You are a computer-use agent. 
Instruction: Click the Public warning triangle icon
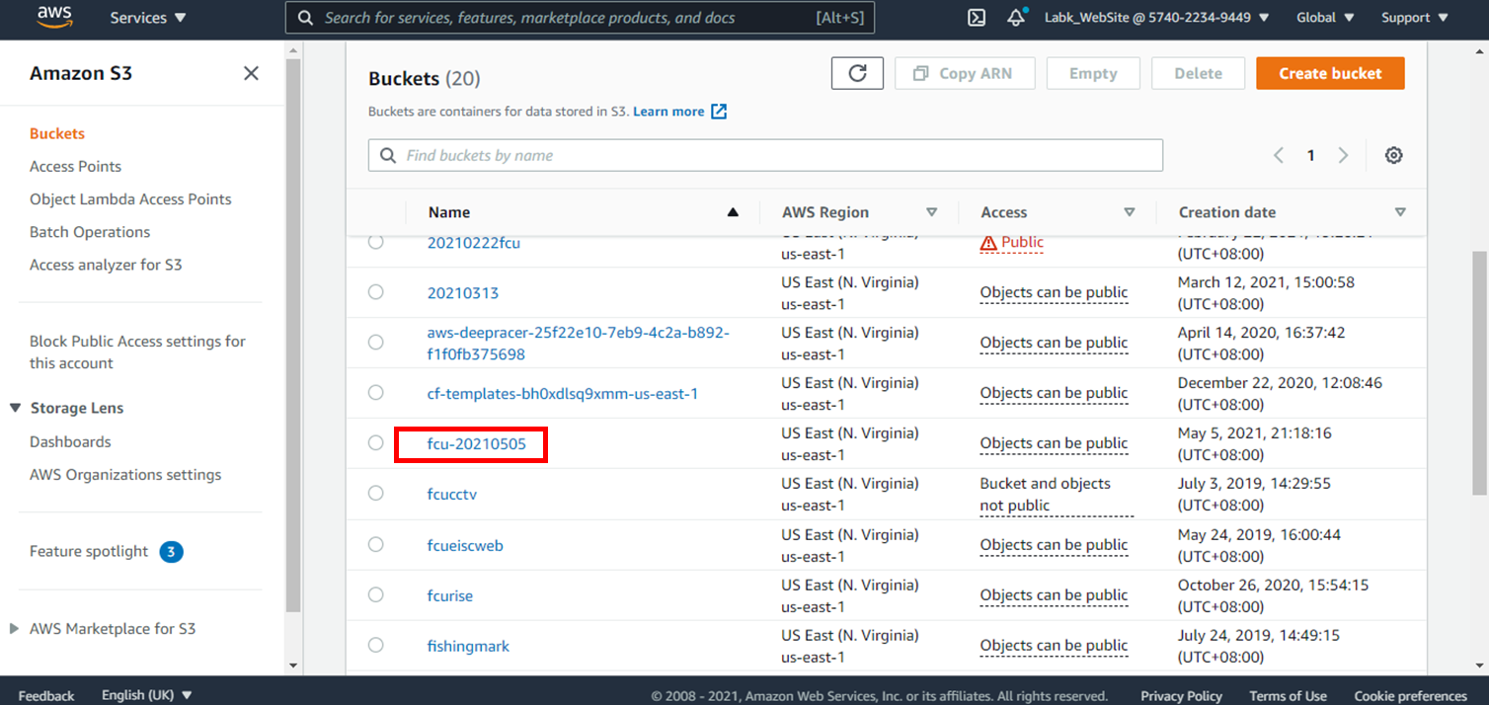(x=988, y=243)
